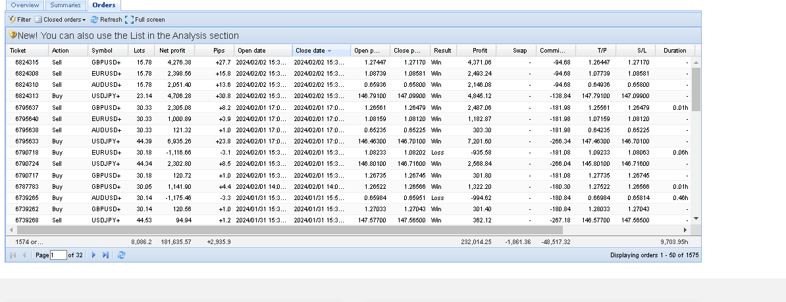Click the closed orders list icon
The image size is (786, 302).
39,20
